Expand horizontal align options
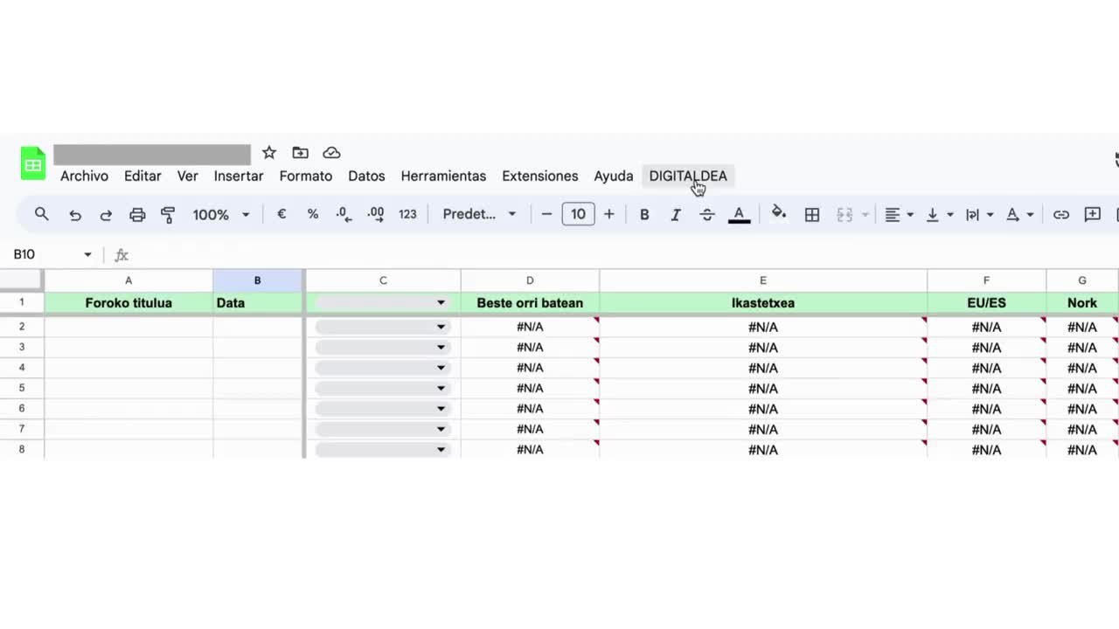 tap(900, 215)
